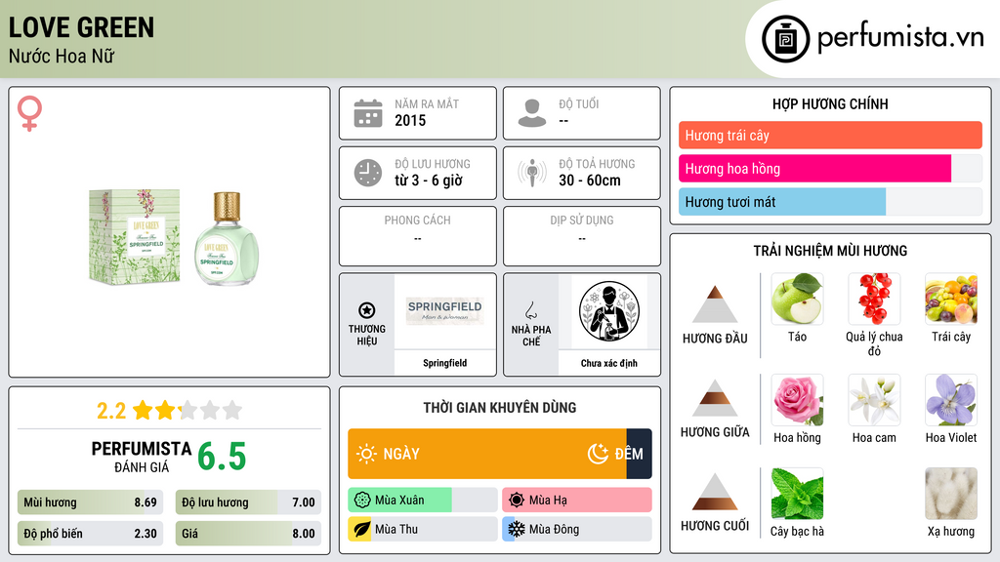Click the Hương trái cây accord bar
Image resolution: width=1000 pixels, height=562 pixels.
pyautogui.click(x=830, y=135)
